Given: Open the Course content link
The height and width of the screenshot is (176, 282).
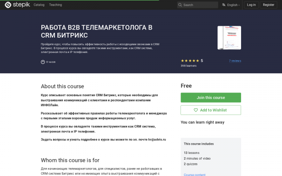Looking at the screenshot, I should [195, 175].
